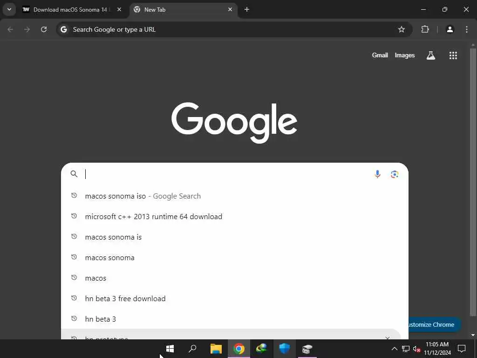
Task: Open the Images link
Action: [x=404, y=55]
